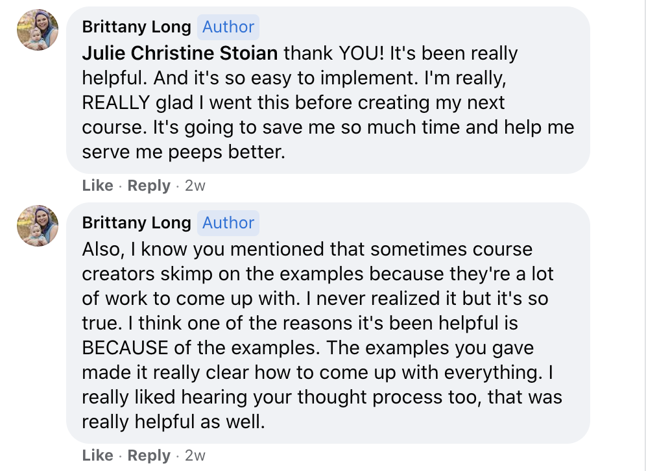The image size is (646, 471).
Task: Click the word 'YOU!' in the thank-you comment
Action: (x=361, y=53)
